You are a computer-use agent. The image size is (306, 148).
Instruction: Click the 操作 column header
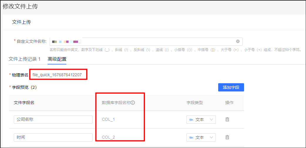(x=229, y=103)
